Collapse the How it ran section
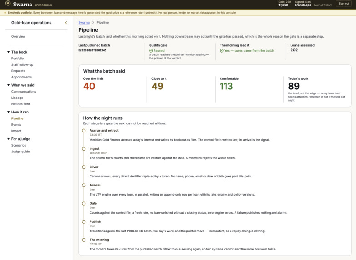 8,112
